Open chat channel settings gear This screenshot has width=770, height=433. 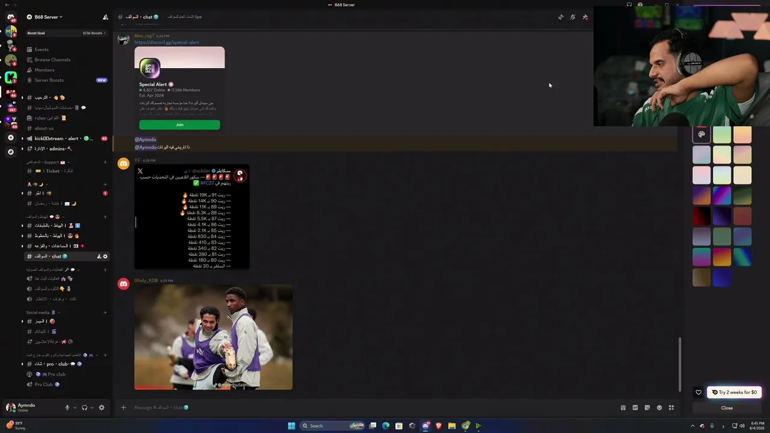[105, 256]
